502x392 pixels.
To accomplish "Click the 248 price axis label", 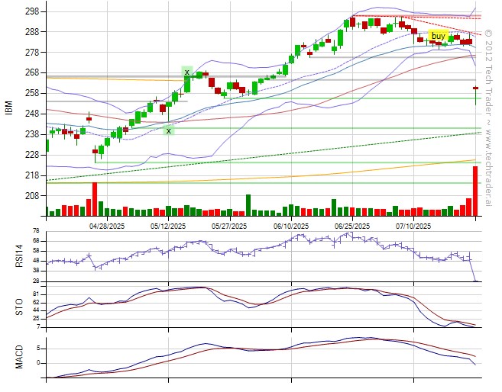I will pos(31,114).
